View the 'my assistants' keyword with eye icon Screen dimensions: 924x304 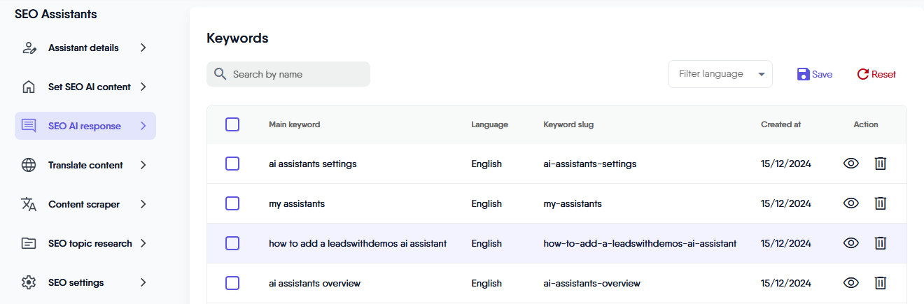tap(850, 203)
